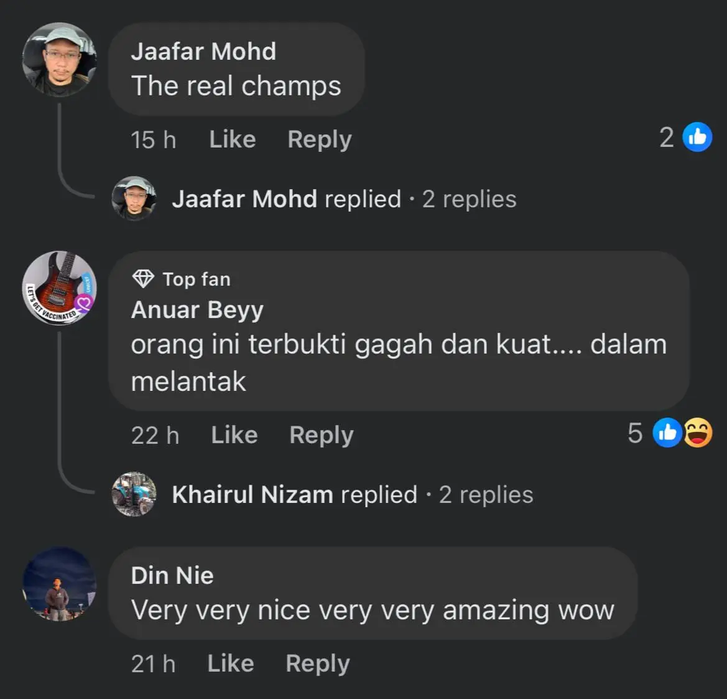Open Din Nie's profile picture
727x699 pixels.
tap(59, 584)
